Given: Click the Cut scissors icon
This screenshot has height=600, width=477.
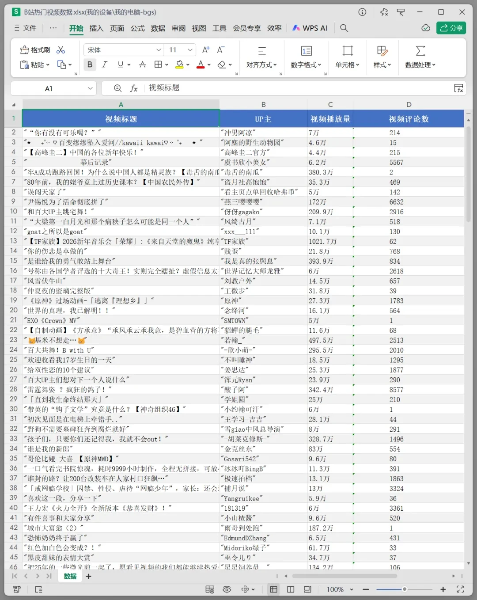Looking at the screenshot, I should coord(61,50).
